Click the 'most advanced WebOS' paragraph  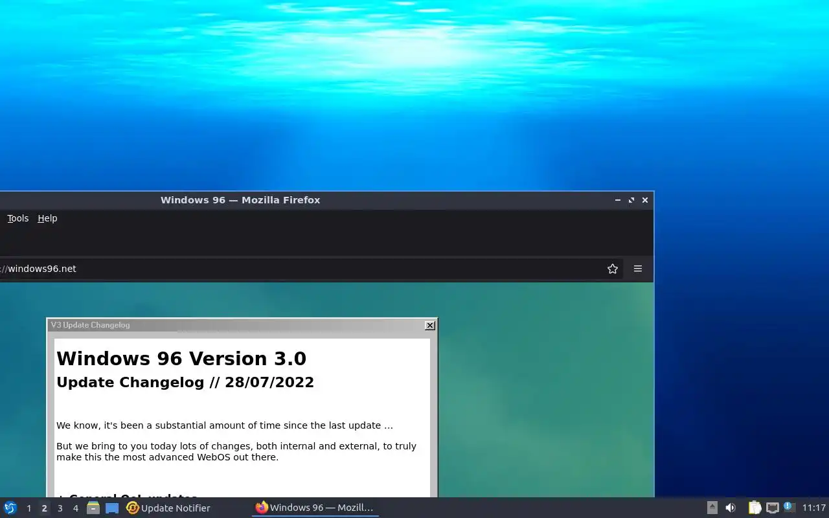(236, 451)
